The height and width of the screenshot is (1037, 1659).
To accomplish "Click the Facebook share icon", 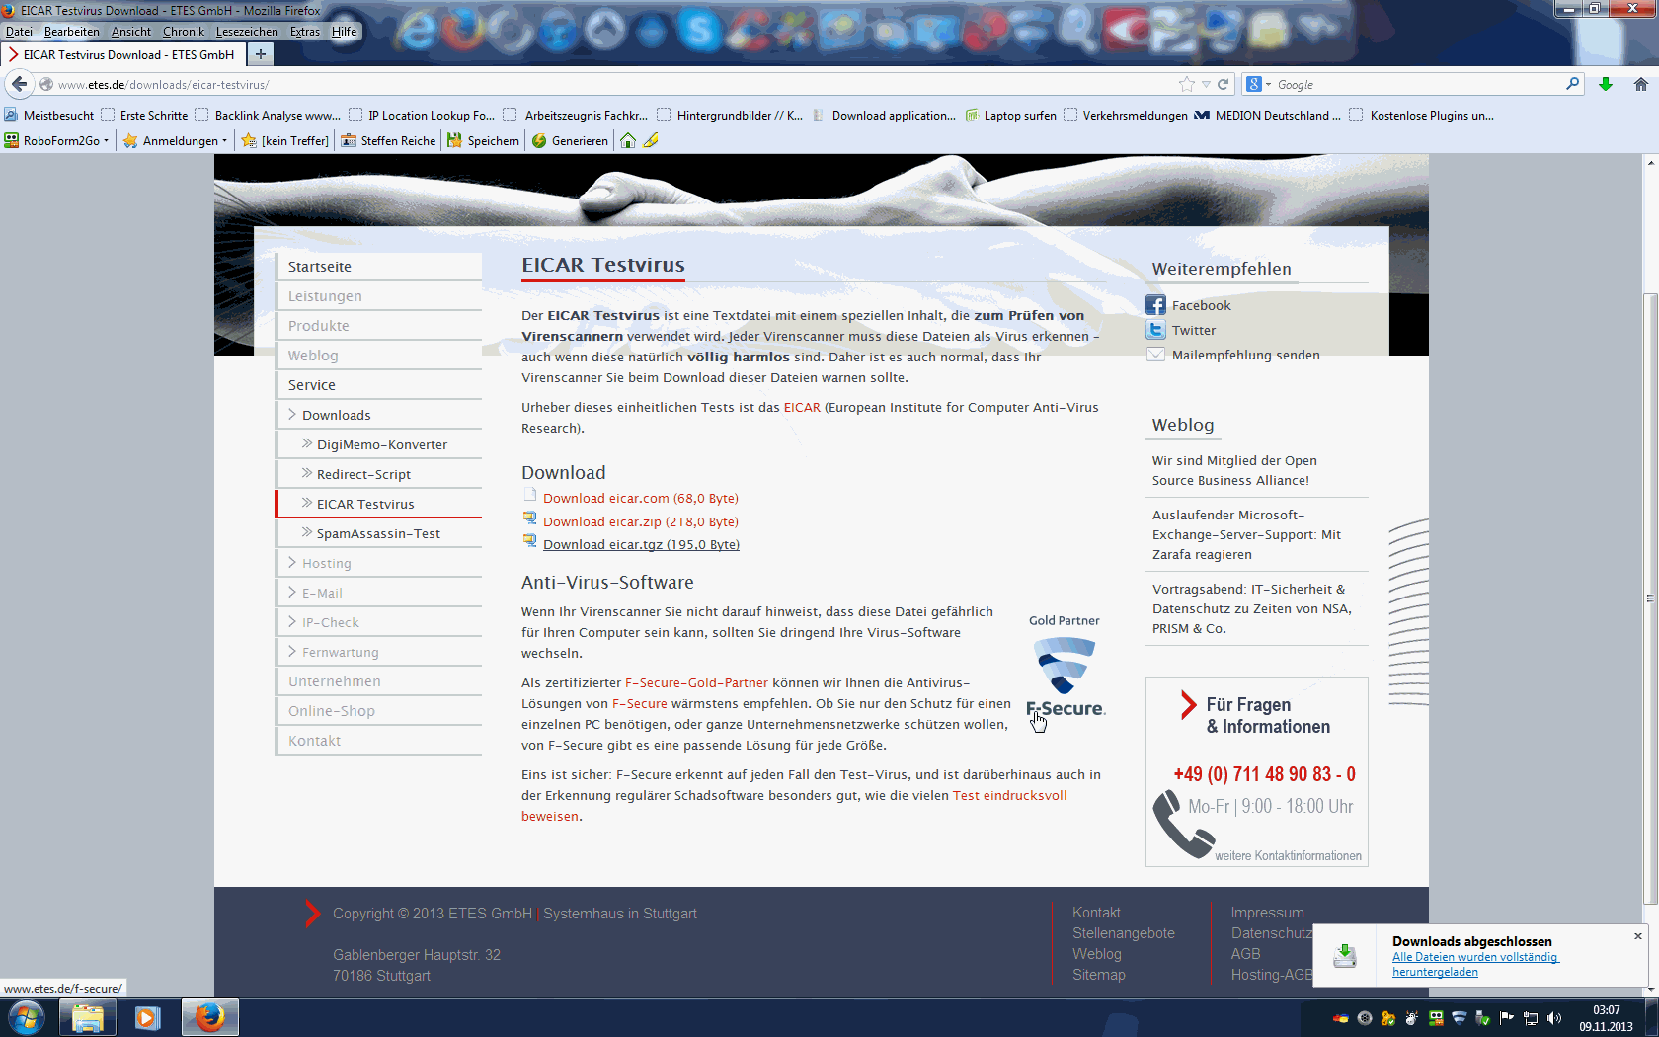I will coord(1155,305).
